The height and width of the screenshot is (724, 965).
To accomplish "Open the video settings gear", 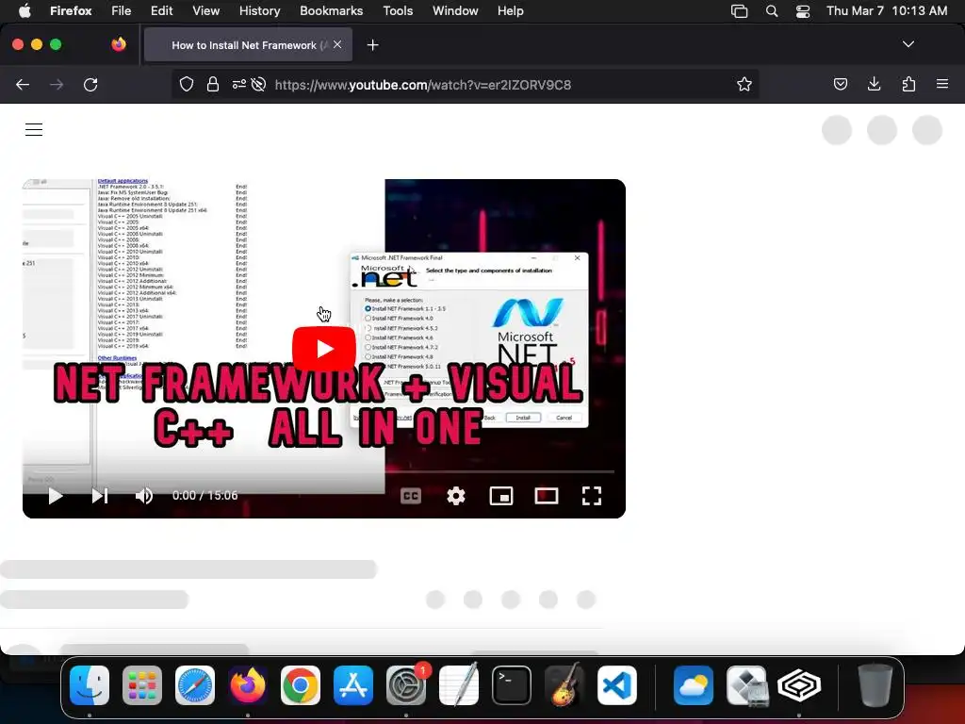I will pos(456,496).
